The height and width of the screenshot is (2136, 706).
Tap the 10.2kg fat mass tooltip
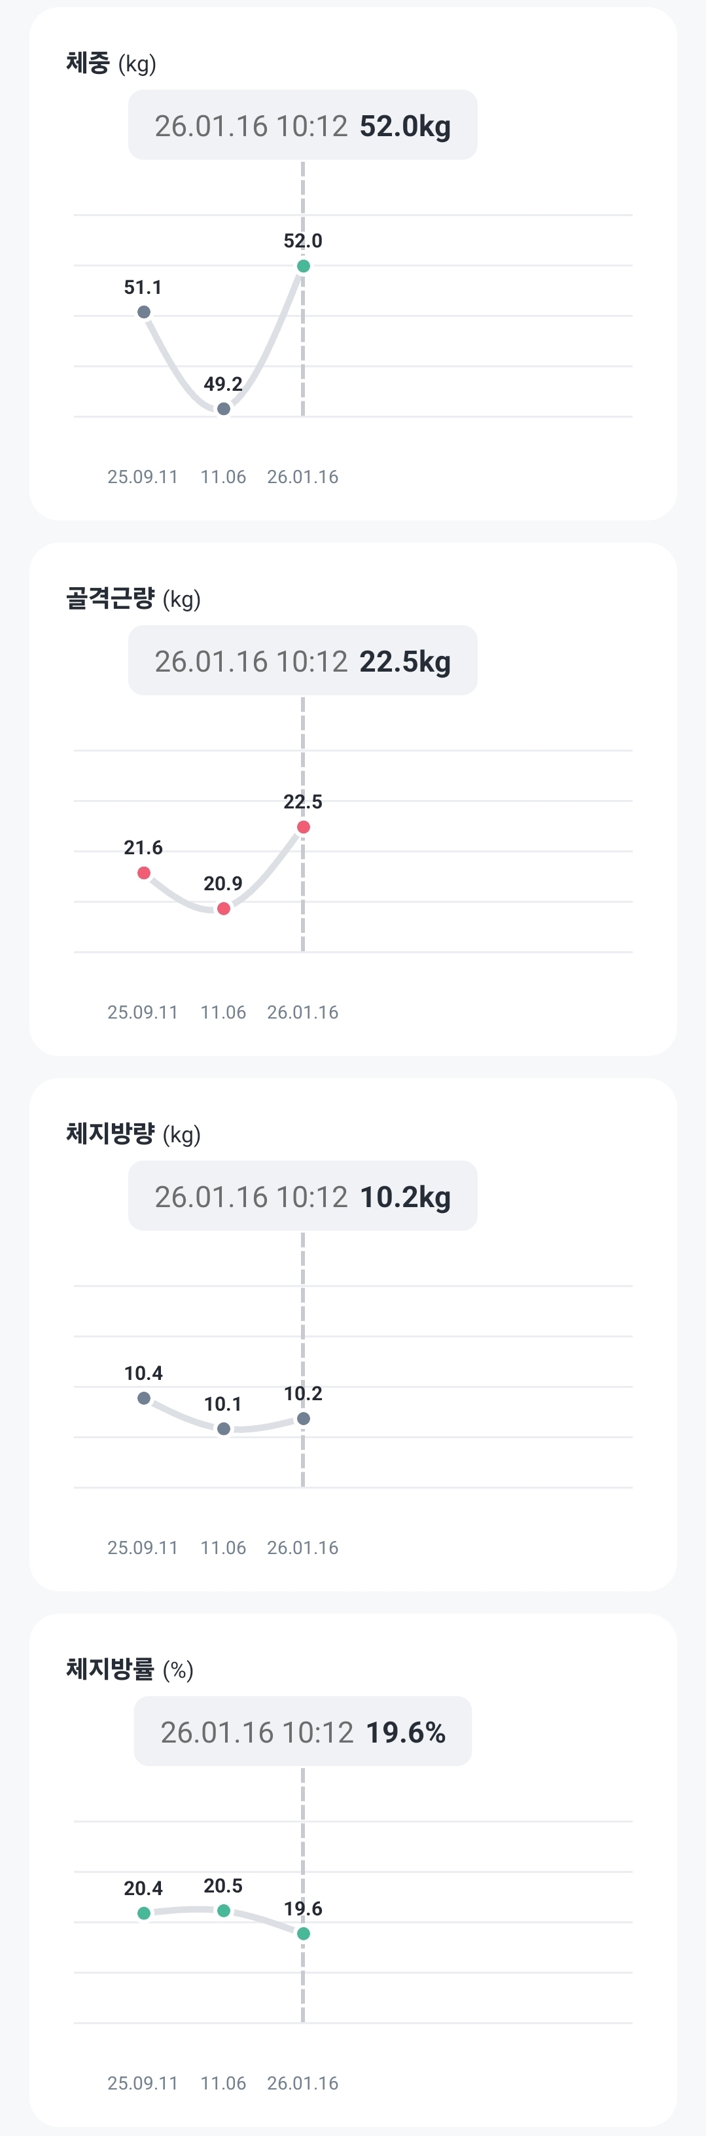click(302, 1197)
